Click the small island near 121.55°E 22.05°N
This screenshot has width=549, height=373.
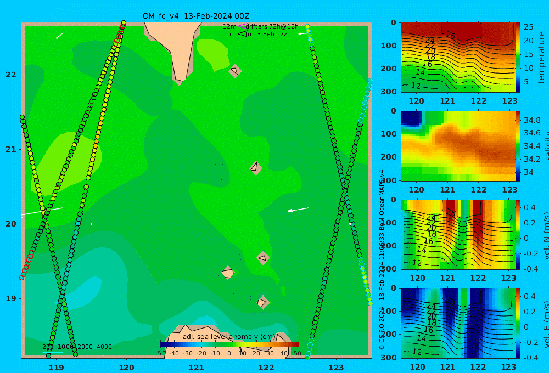click(234, 71)
